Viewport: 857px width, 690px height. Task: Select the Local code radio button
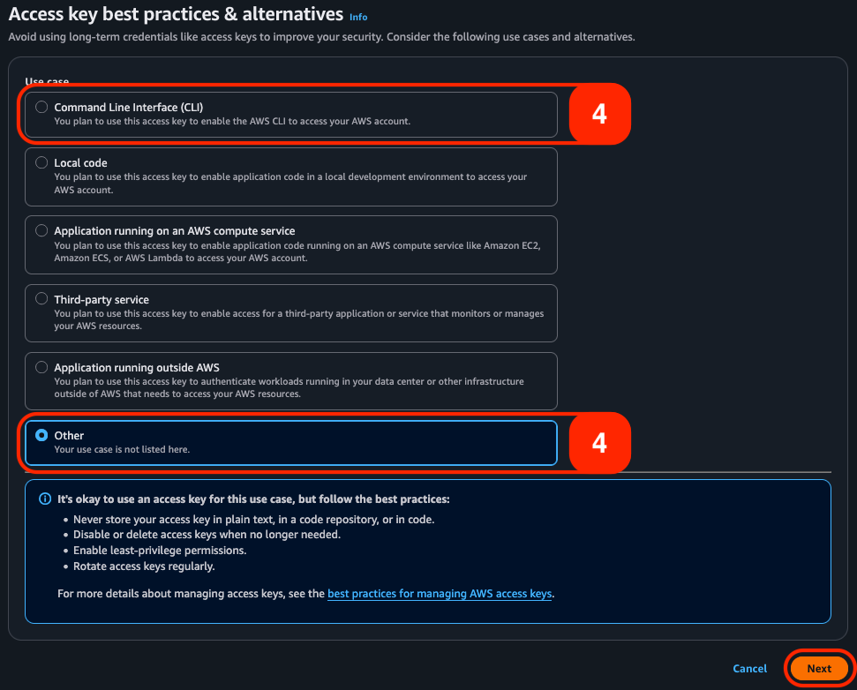pyautogui.click(x=41, y=161)
